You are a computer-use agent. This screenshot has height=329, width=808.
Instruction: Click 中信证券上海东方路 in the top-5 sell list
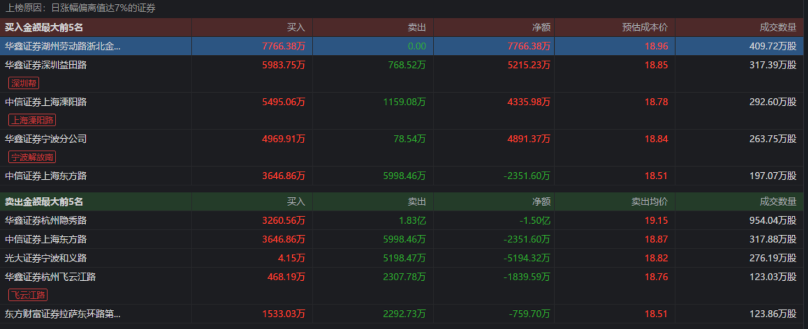point(46,240)
